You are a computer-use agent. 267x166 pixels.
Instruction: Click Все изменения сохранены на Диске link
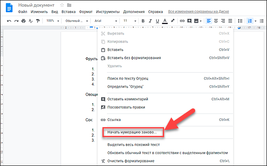click(198, 11)
